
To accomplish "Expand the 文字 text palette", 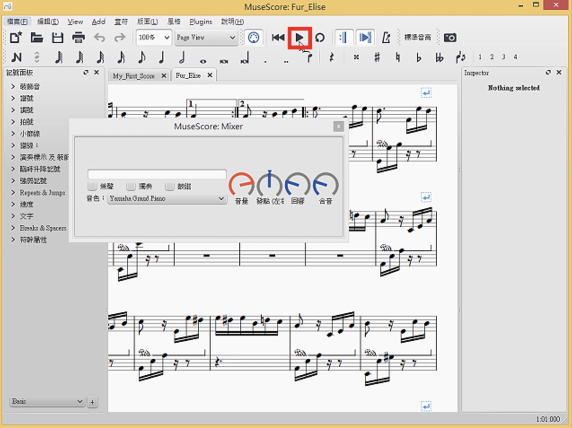I will click(13, 216).
